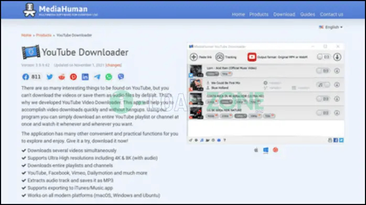The width and height of the screenshot is (366, 205).
Task: Toggle the switch on the Lorn Acid Rain row
Action: pyautogui.click(x=323, y=71)
